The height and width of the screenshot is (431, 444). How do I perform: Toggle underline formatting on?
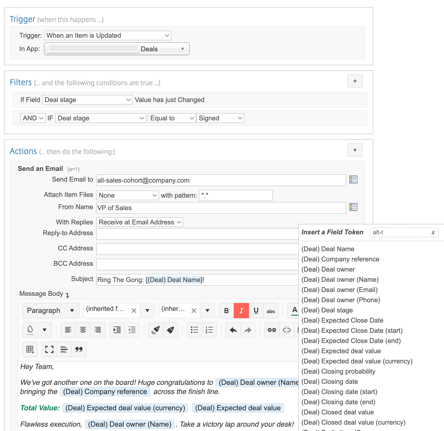(256, 311)
